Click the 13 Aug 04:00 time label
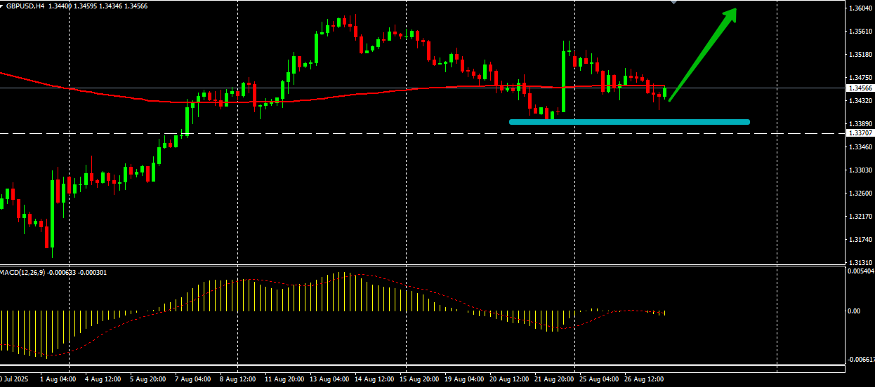Image resolution: width=875 pixels, height=387 pixels. (330, 379)
